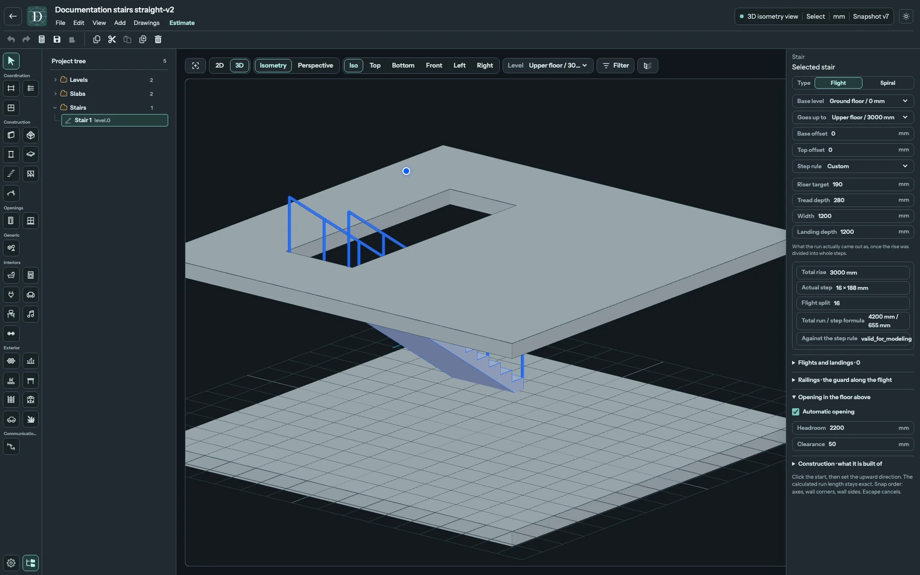Open the Base level dropdown
This screenshot has height=575, width=920.
pos(853,101)
